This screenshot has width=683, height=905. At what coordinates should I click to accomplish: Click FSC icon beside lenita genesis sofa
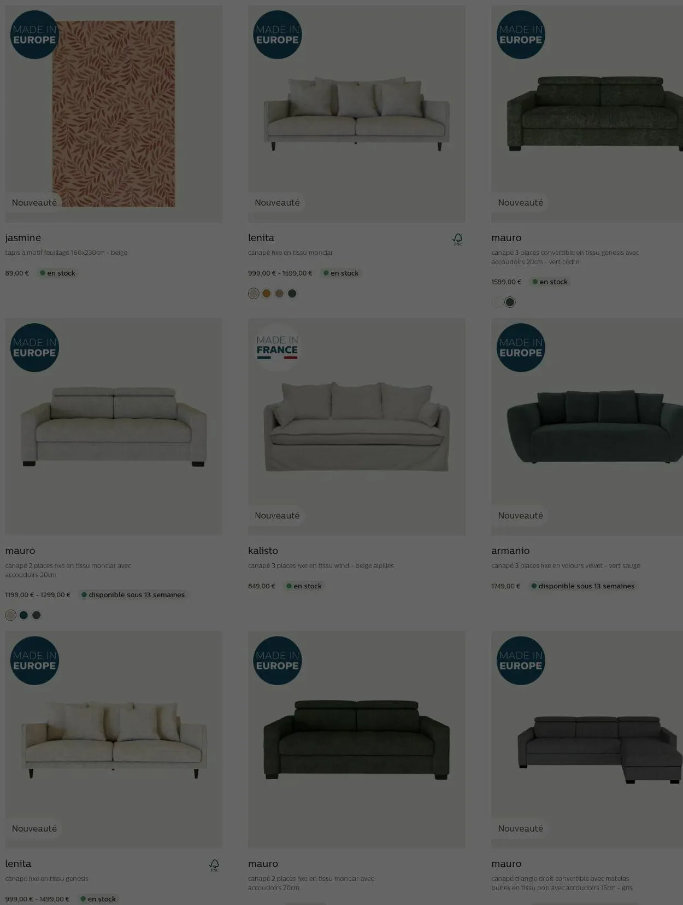tap(214, 865)
